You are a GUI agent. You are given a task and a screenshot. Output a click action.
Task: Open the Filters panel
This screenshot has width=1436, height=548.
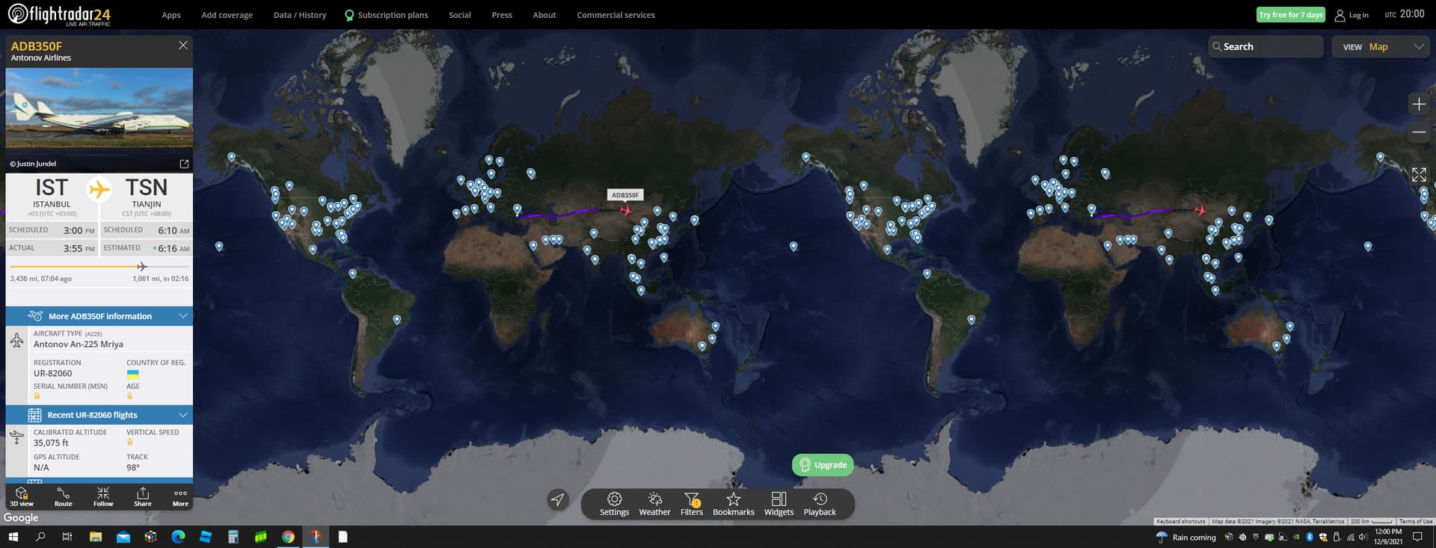[x=692, y=504]
